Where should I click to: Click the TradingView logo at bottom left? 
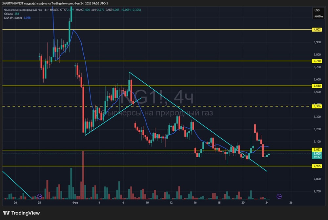(x=21, y=213)
